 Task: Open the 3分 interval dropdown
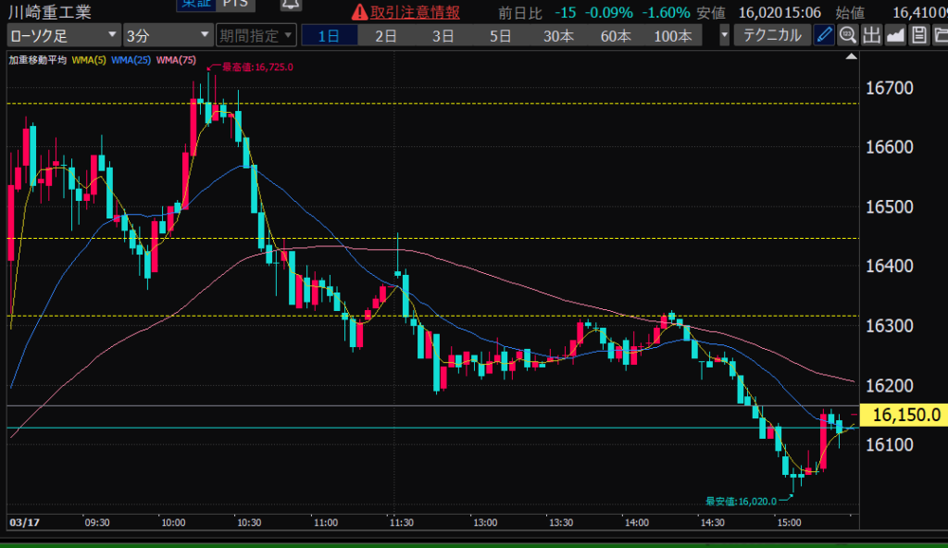168,36
